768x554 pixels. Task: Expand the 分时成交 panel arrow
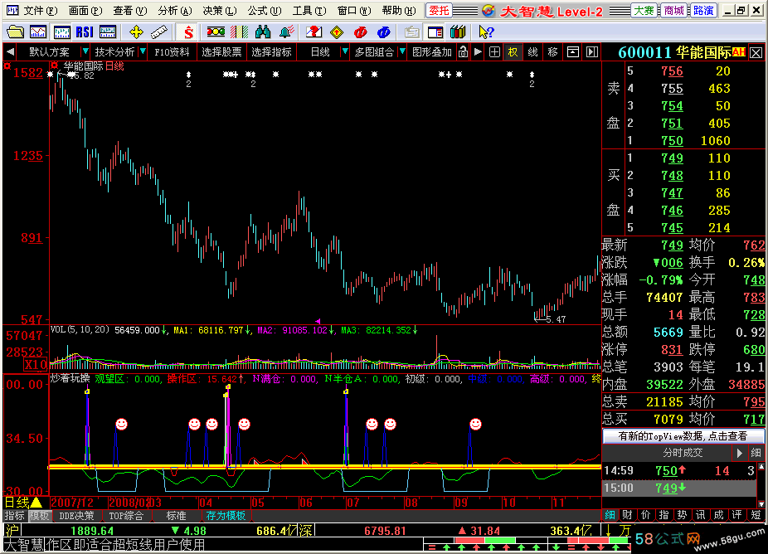coord(740,453)
